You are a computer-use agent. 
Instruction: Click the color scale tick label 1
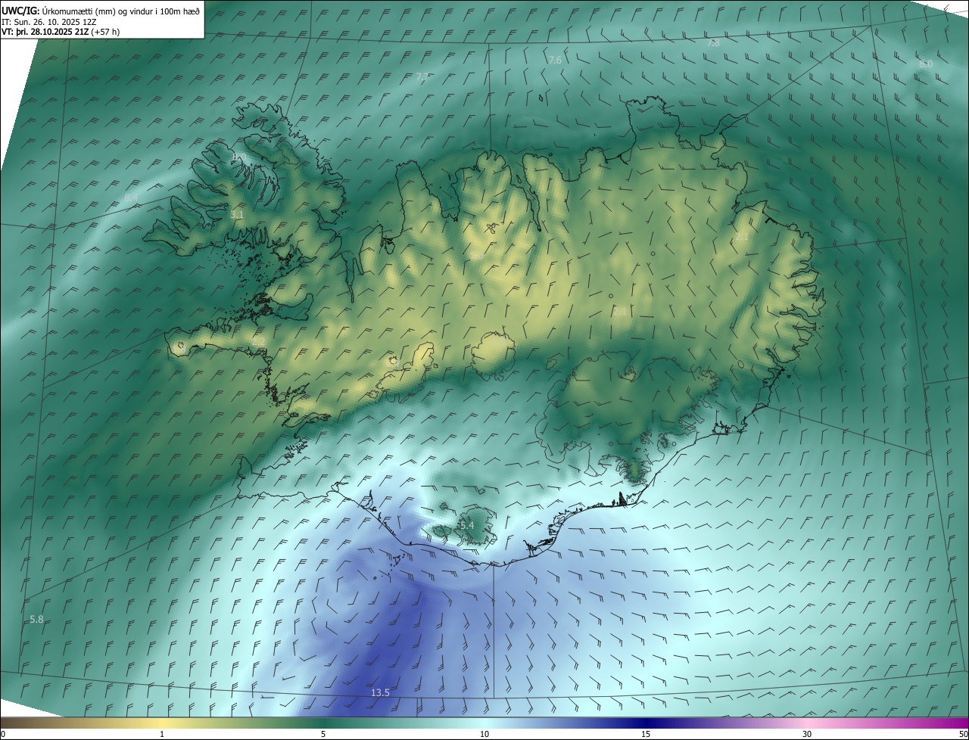point(162,734)
